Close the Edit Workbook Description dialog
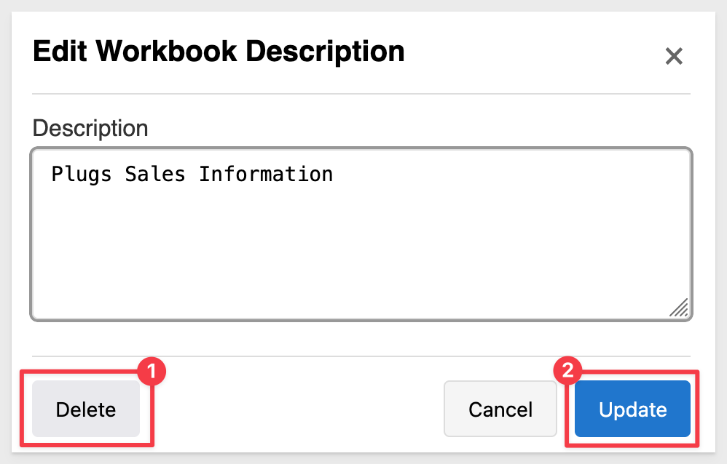727x464 pixels. (x=674, y=56)
